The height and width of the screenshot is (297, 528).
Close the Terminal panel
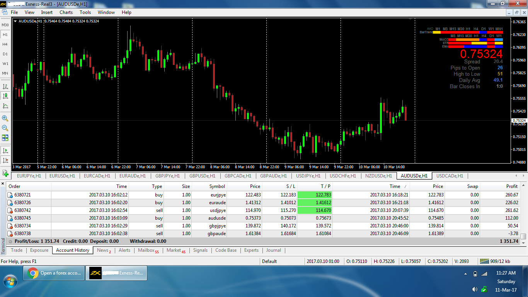coord(3,183)
